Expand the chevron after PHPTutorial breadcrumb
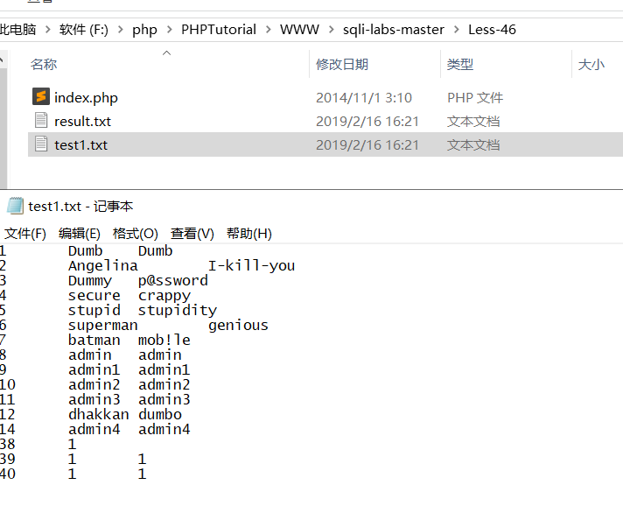 coord(269,30)
